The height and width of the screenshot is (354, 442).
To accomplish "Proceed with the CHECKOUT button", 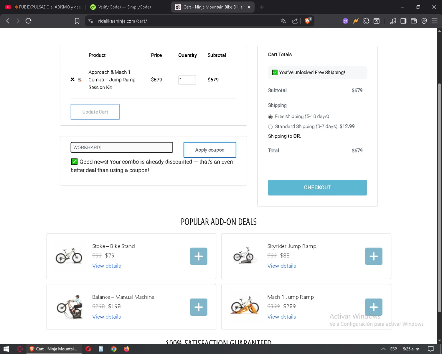I will (317, 188).
